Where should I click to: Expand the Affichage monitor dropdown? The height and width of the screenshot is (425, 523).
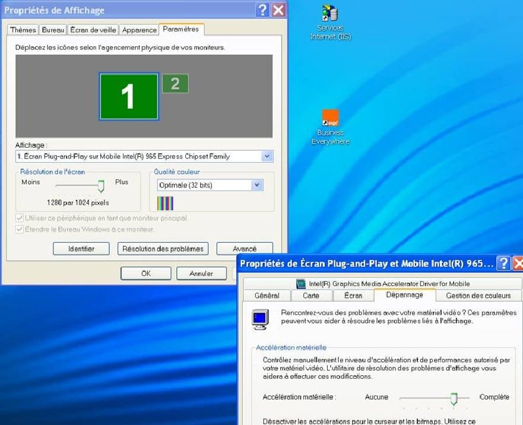click(x=267, y=156)
